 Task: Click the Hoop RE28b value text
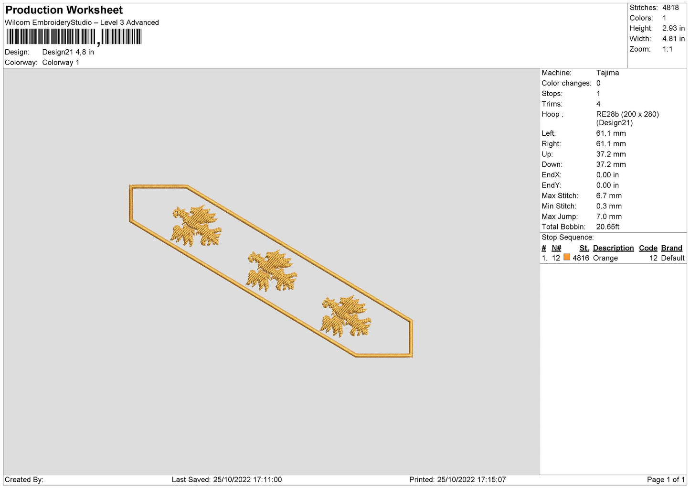tap(627, 114)
